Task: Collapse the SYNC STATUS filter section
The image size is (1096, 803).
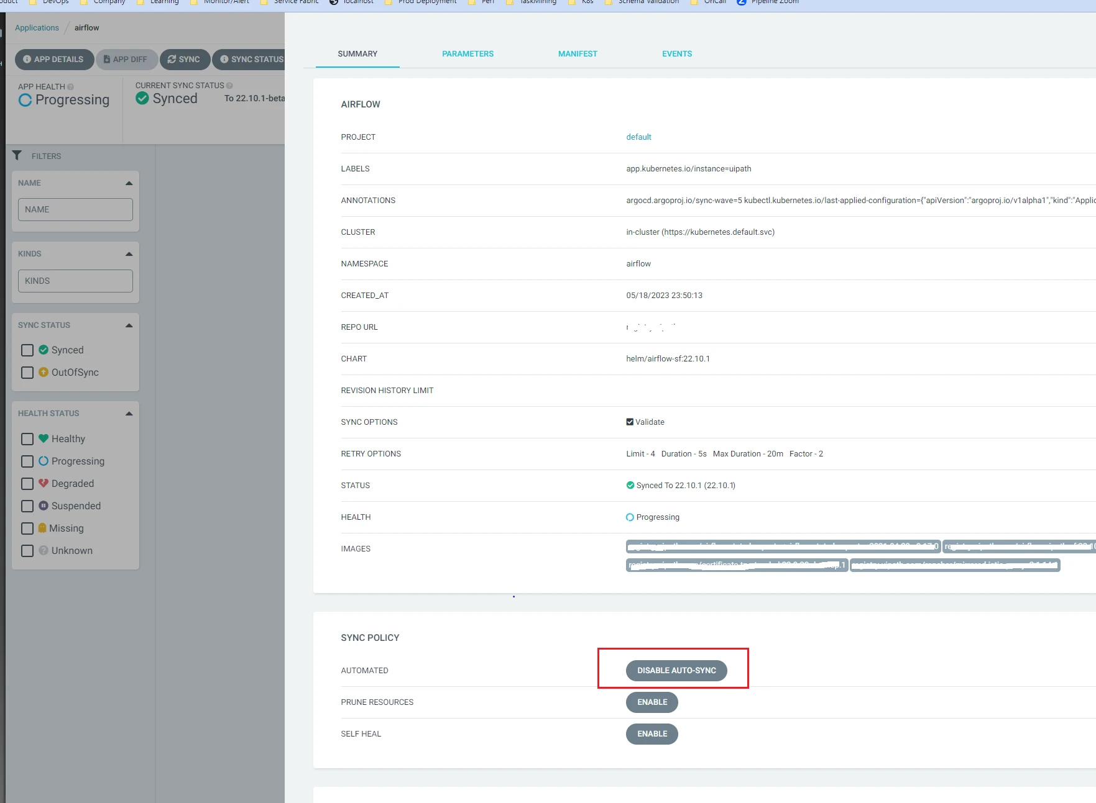Action: coord(129,325)
